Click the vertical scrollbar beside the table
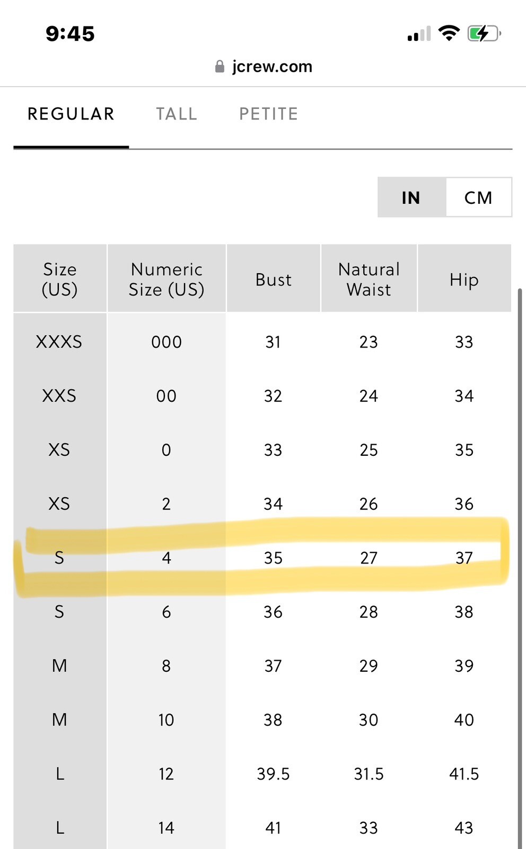Image resolution: width=526 pixels, height=849 pixels. point(520,568)
